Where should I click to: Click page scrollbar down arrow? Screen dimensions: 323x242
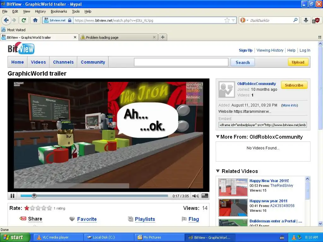click(x=320, y=224)
